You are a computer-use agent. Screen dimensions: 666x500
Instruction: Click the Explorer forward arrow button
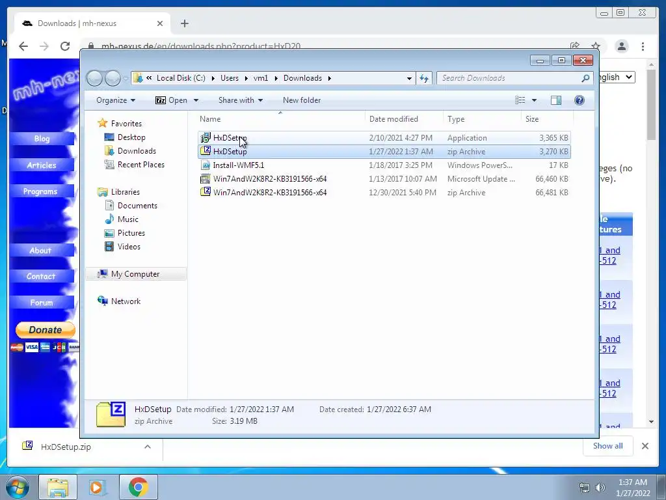tap(113, 78)
